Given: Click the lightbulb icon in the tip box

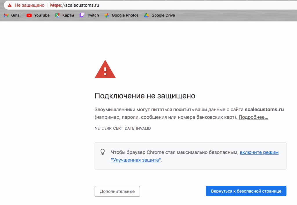Looking at the screenshot, I should pyautogui.click(x=103, y=151).
